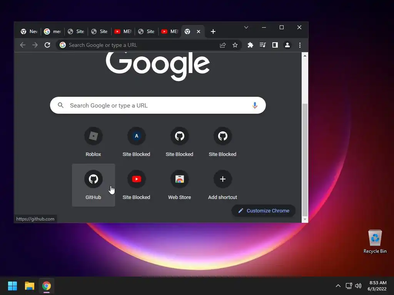Open Chrome's three-dot menu
Image resolution: width=394 pixels, height=295 pixels.
[x=300, y=45]
